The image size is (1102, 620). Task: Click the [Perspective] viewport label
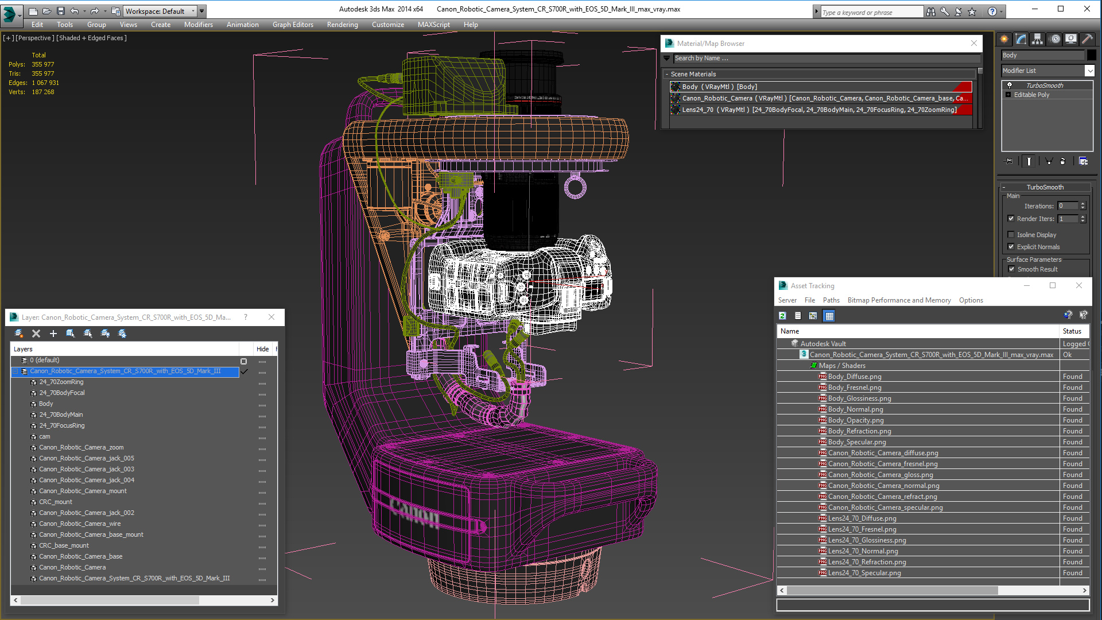point(35,38)
